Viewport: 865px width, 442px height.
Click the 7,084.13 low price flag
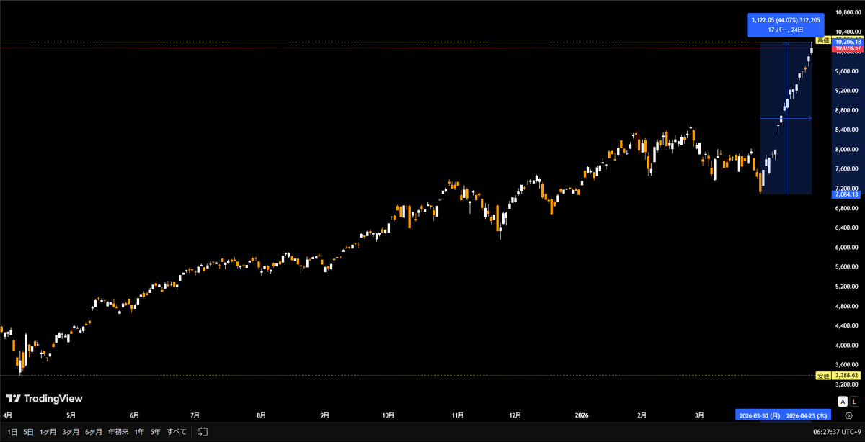pos(846,194)
